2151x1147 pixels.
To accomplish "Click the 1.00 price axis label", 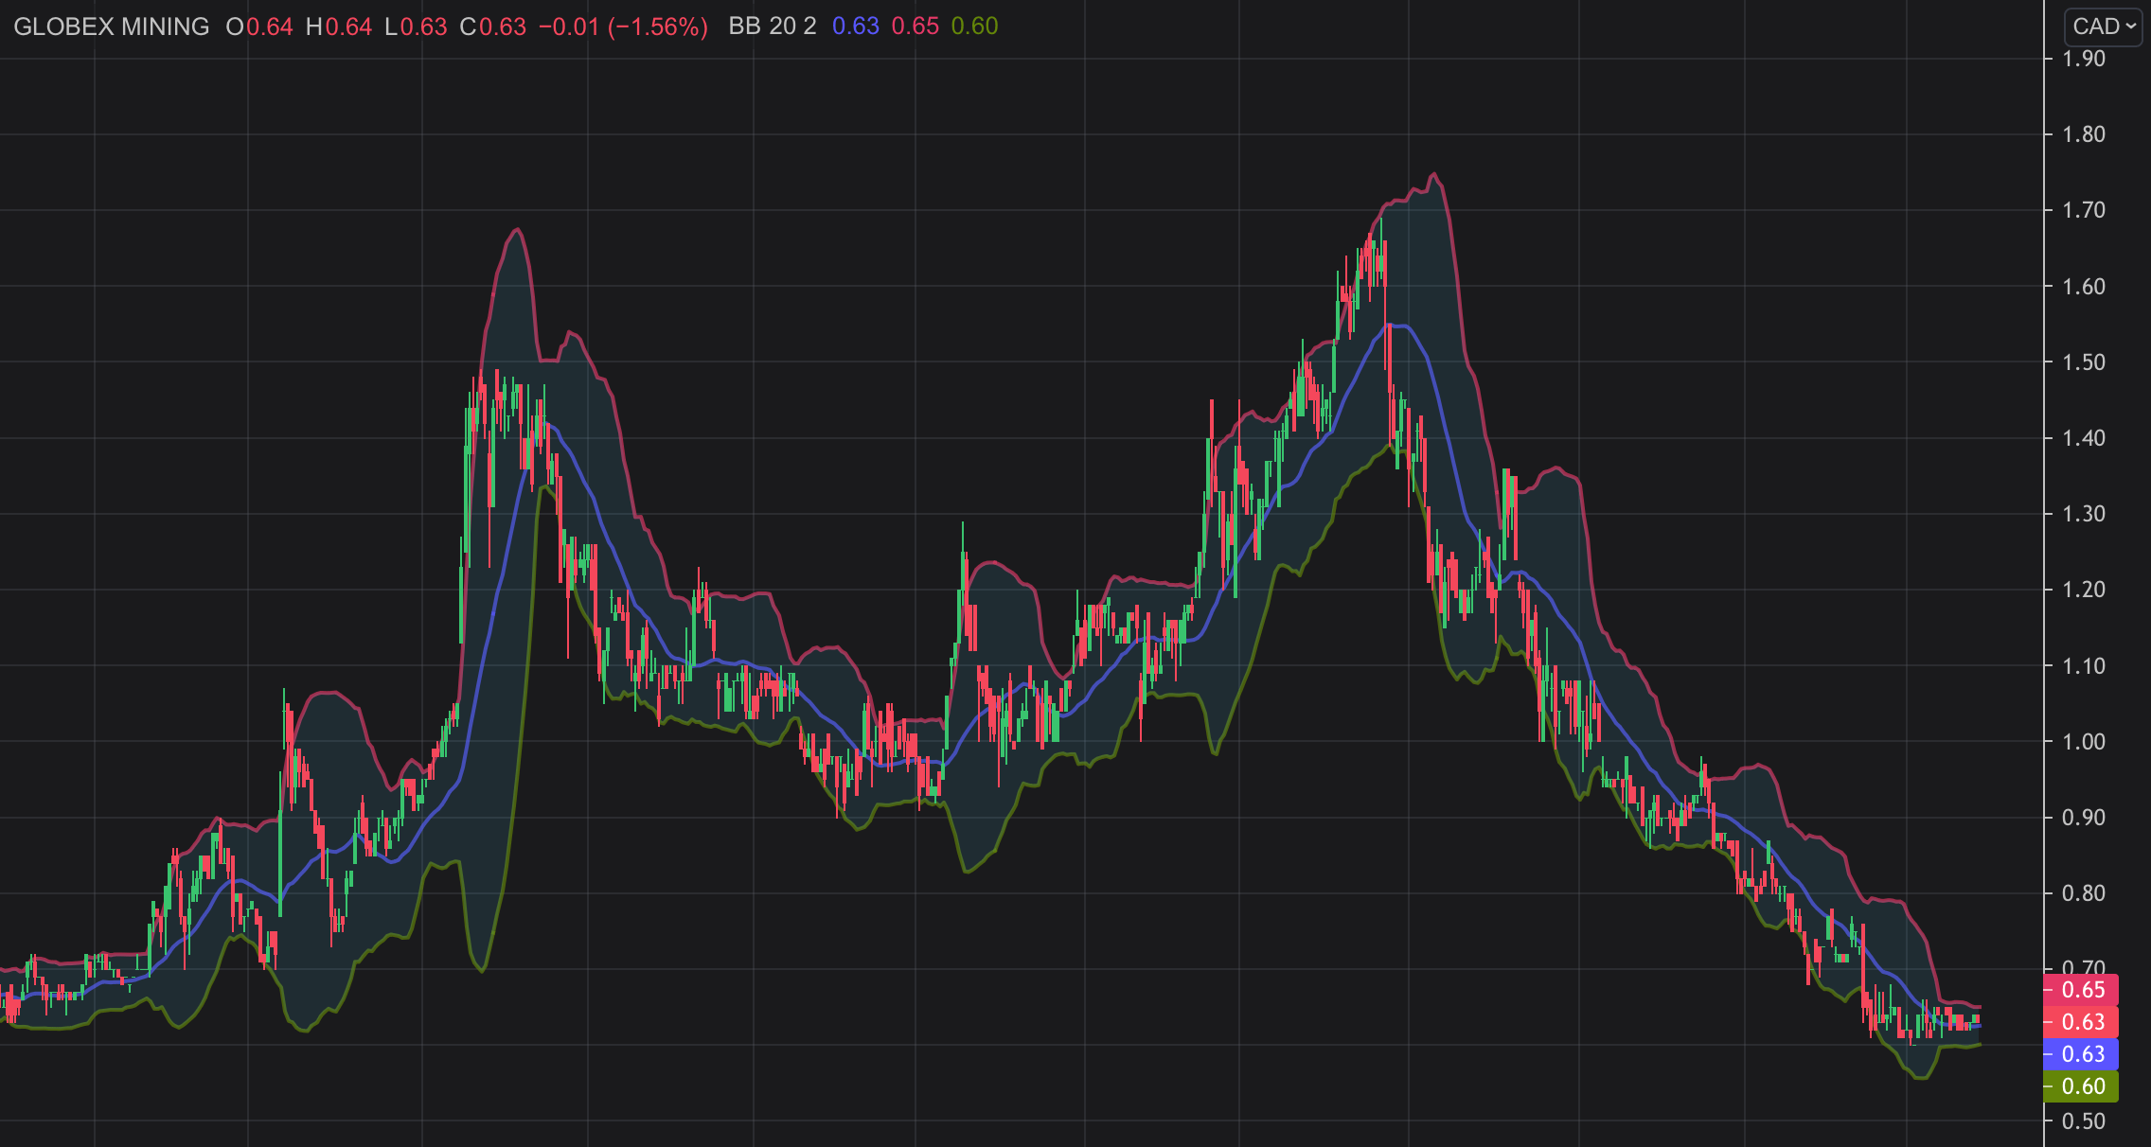I will pos(2084,742).
